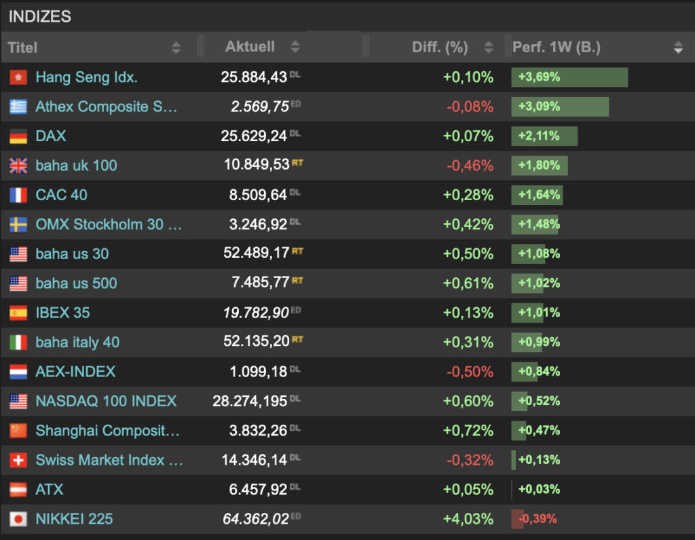
Task: Select the +4,03% difference value
Action: 468,519
